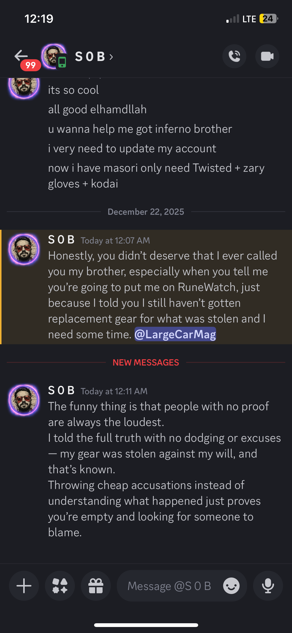Return to channel list with back arrow
292x633 pixels.
tap(21, 55)
